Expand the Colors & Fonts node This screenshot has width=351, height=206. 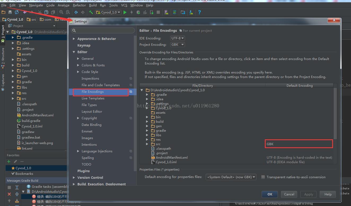78,65
